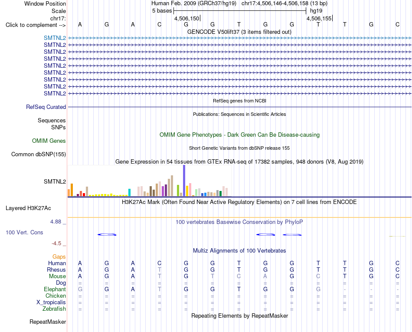Click the Scale track label

coord(59,11)
